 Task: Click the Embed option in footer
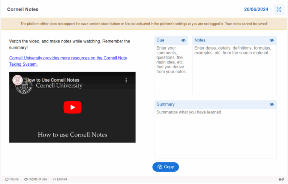tap(60, 179)
